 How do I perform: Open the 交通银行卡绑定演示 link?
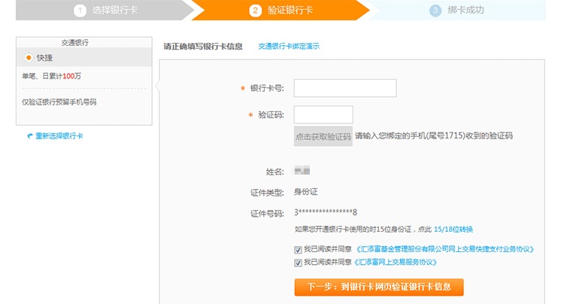click(289, 47)
